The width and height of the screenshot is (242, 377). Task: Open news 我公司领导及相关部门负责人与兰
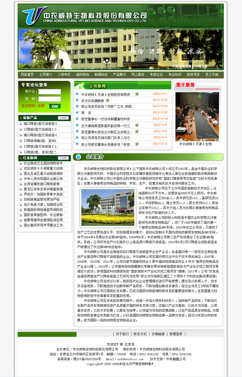click(x=108, y=138)
